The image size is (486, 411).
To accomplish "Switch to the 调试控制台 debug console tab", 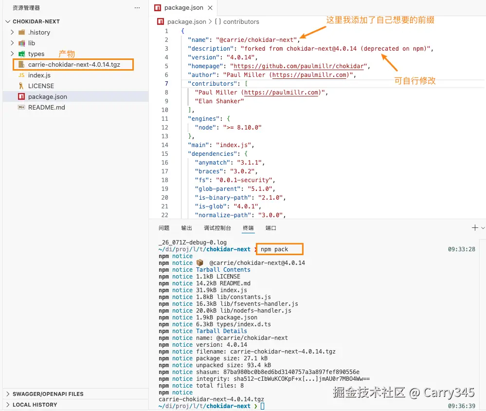I will point(217,228).
